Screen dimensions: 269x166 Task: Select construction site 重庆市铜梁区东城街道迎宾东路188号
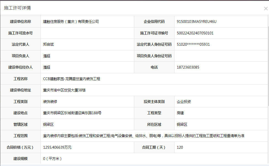coord(72,113)
